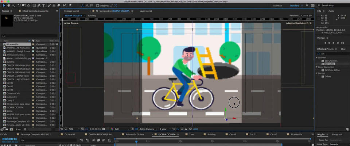350x146 pixels.
Task: Select the Rotation tool
Action: [19, 5]
